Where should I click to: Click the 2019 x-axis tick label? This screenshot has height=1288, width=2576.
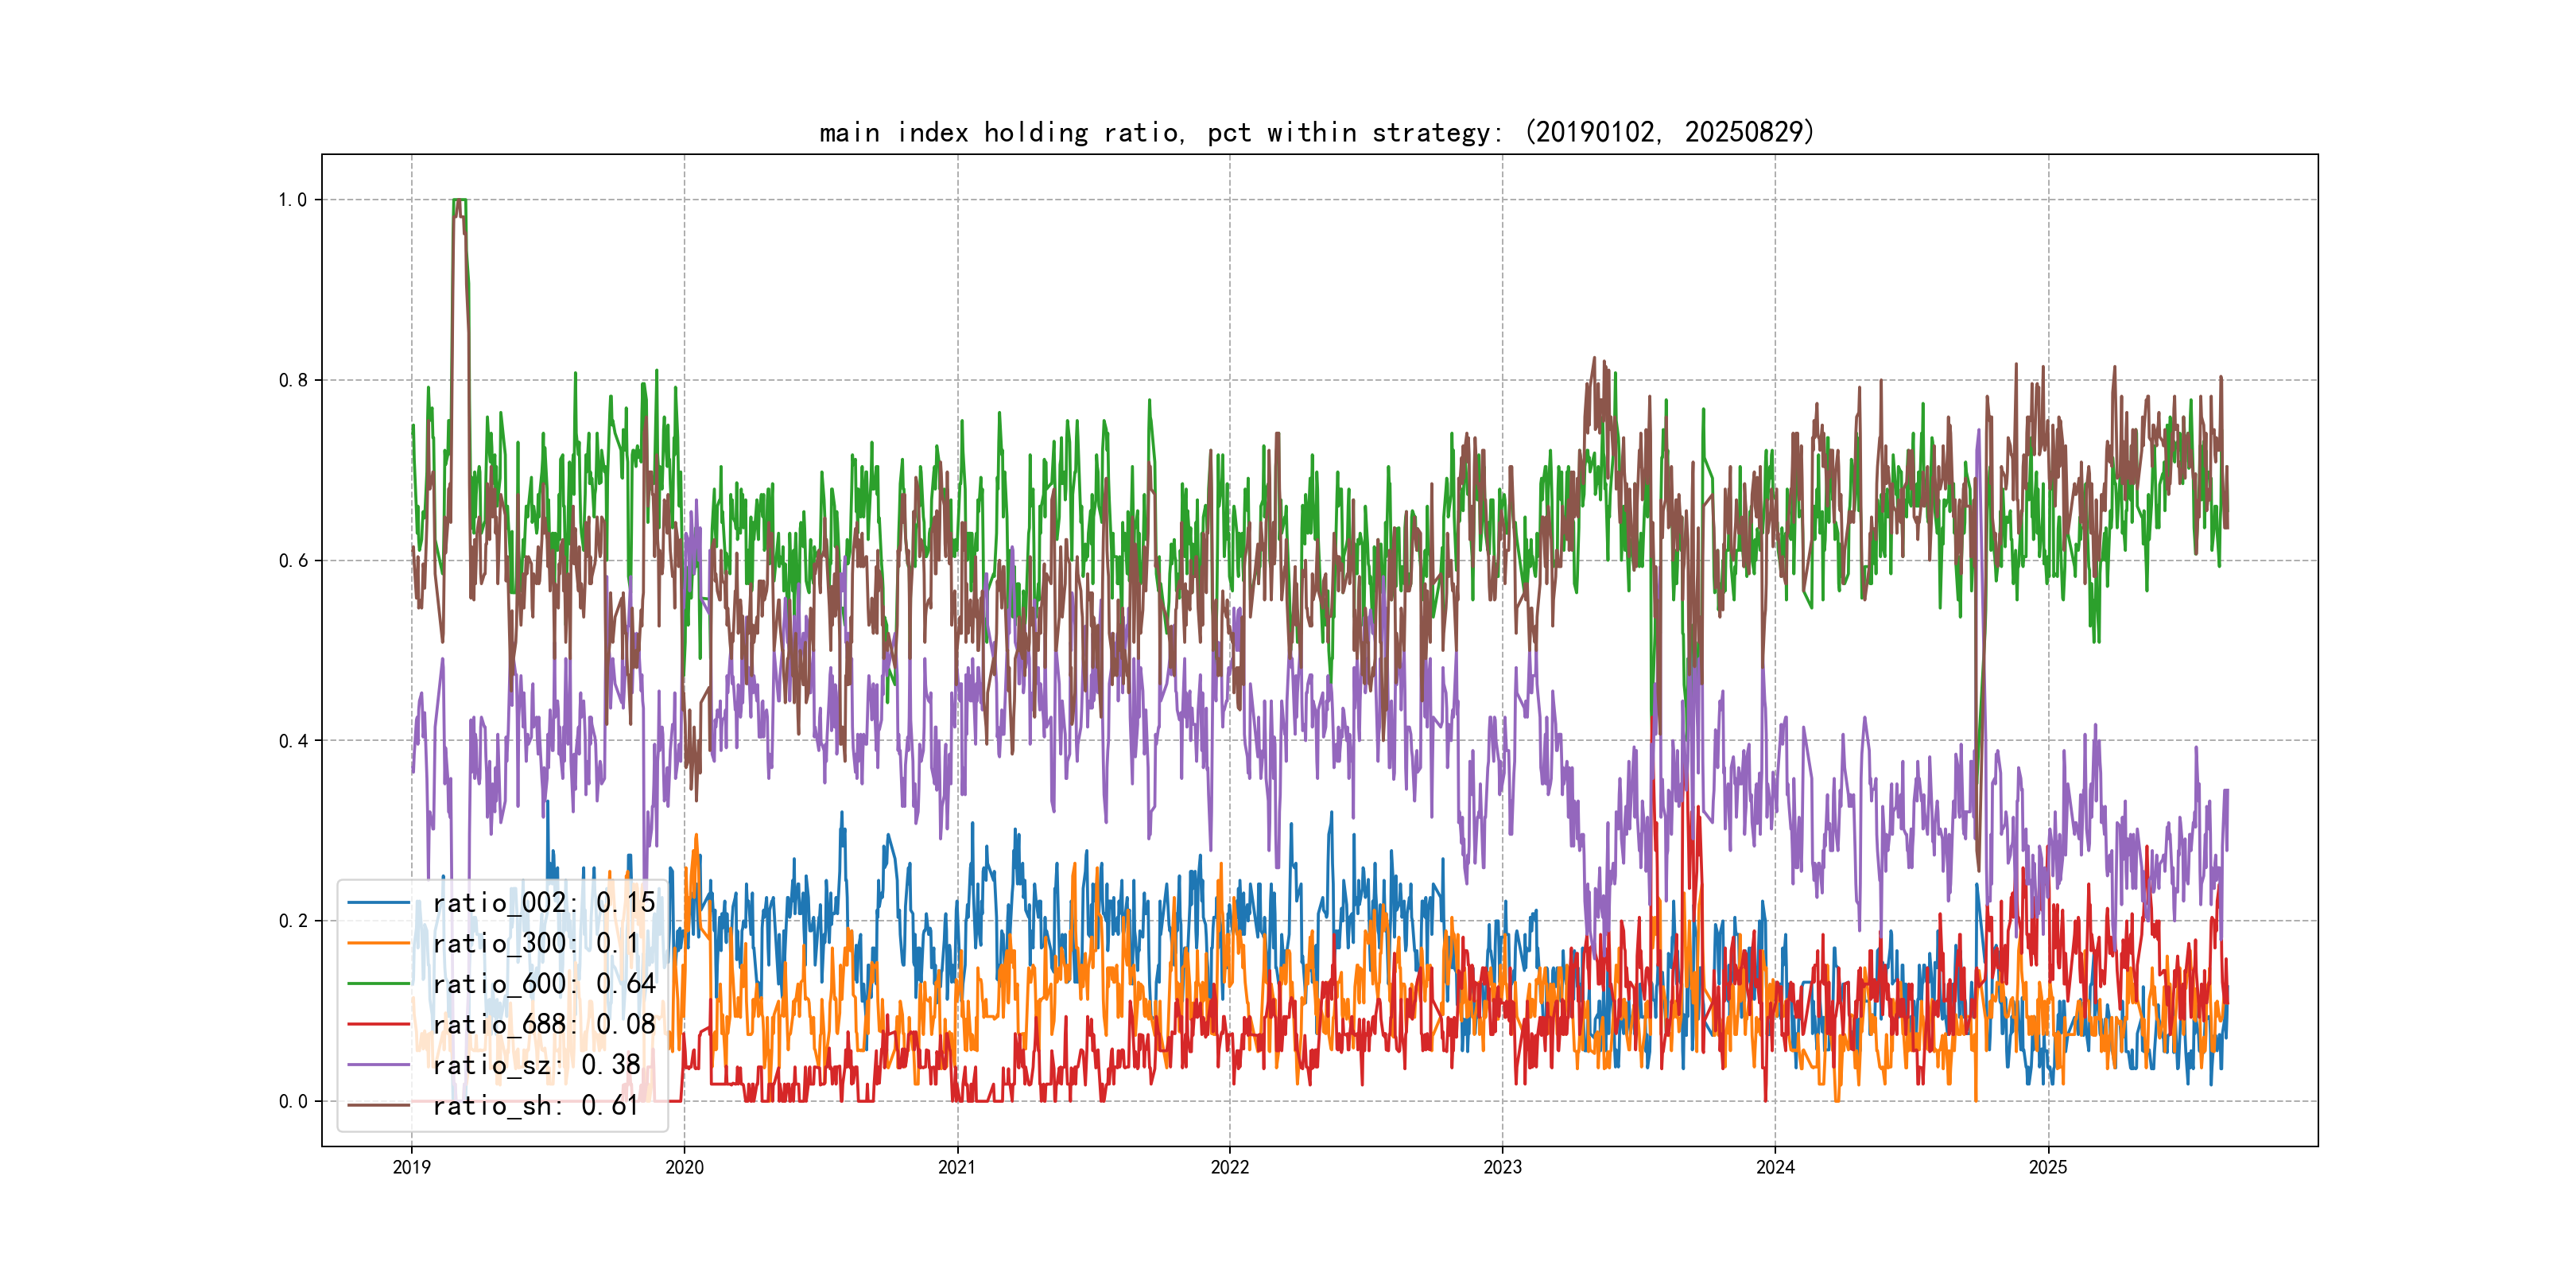411,1167
